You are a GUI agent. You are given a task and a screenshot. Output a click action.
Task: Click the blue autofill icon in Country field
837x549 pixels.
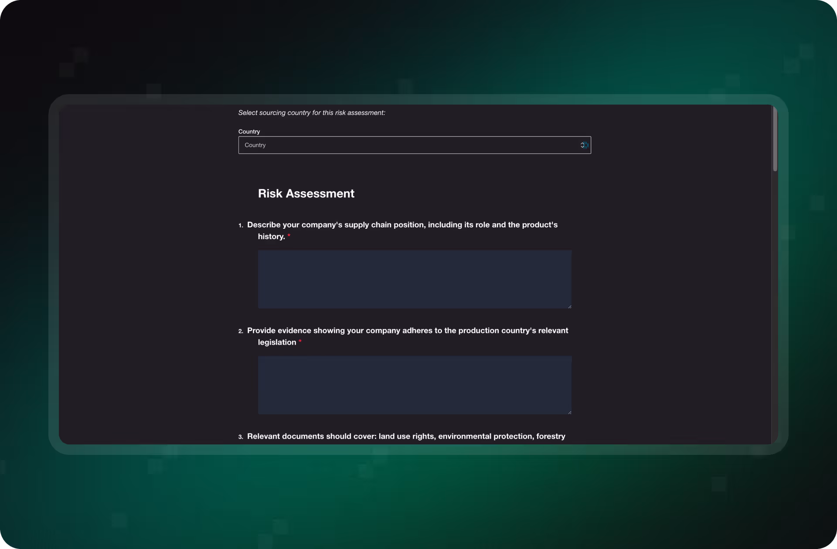(586, 145)
